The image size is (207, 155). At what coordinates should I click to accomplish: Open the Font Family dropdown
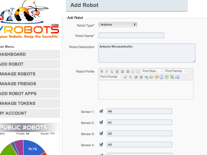176,71
